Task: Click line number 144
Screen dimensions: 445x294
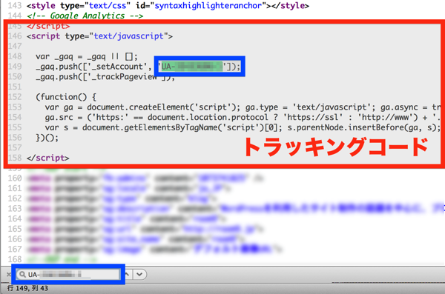Action: point(15,16)
